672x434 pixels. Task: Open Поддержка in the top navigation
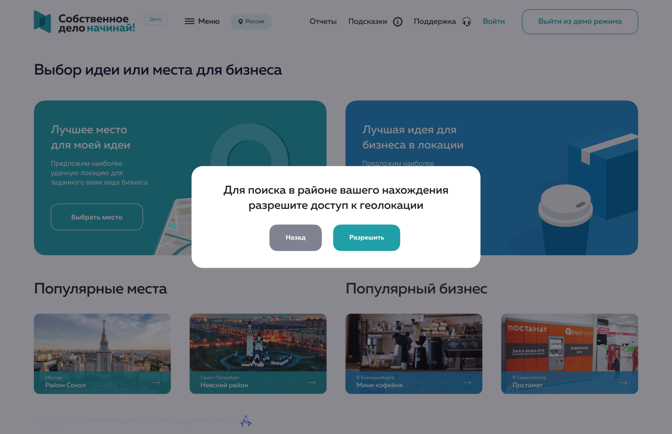coord(435,21)
